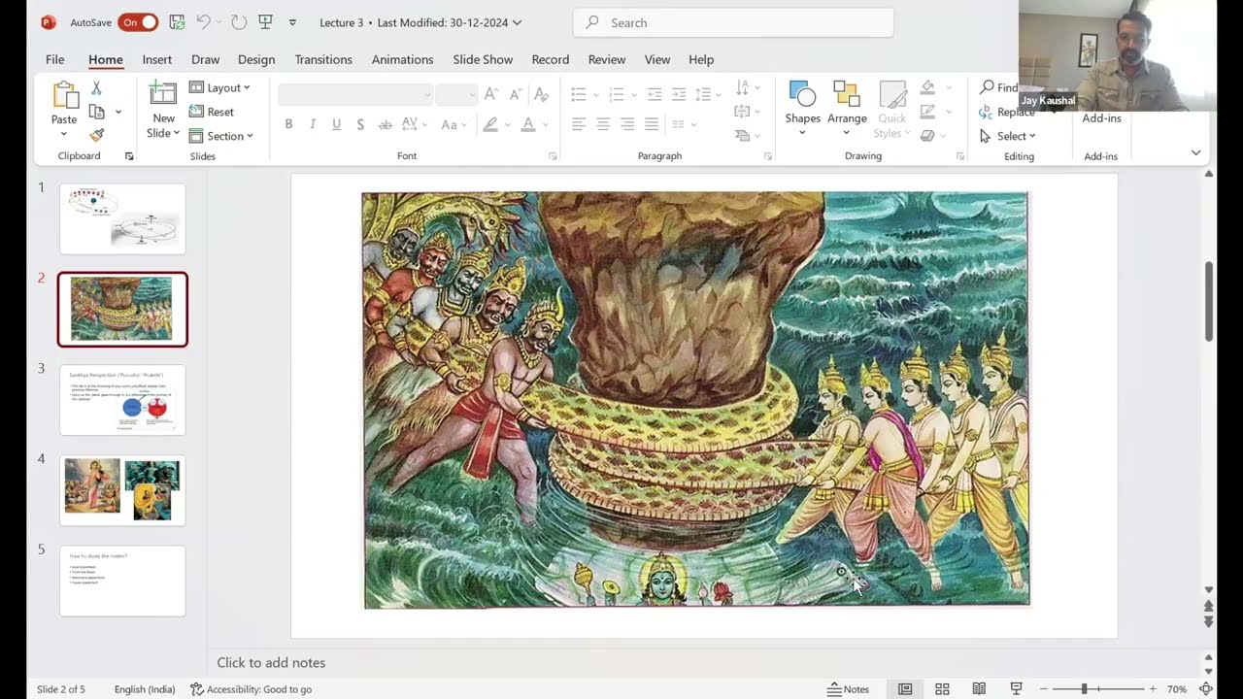Toggle Center paragraph alignment
This screenshot has height=699, width=1243.
pyautogui.click(x=603, y=124)
